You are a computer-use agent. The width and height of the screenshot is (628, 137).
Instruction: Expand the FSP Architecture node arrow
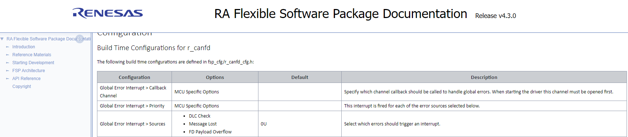[x=8, y=71]
